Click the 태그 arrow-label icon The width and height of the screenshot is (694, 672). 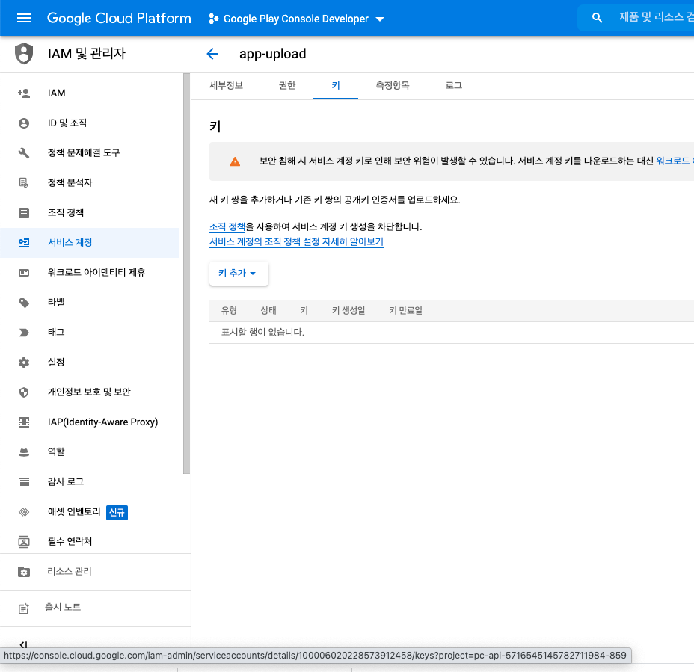coord(24,333)
